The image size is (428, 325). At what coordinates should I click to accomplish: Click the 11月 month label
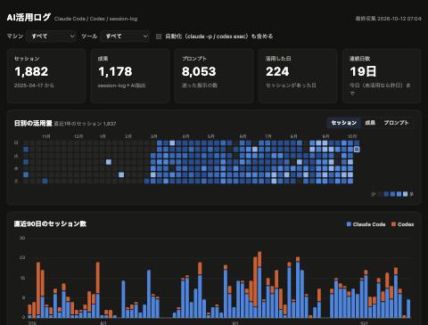[46, 136]
